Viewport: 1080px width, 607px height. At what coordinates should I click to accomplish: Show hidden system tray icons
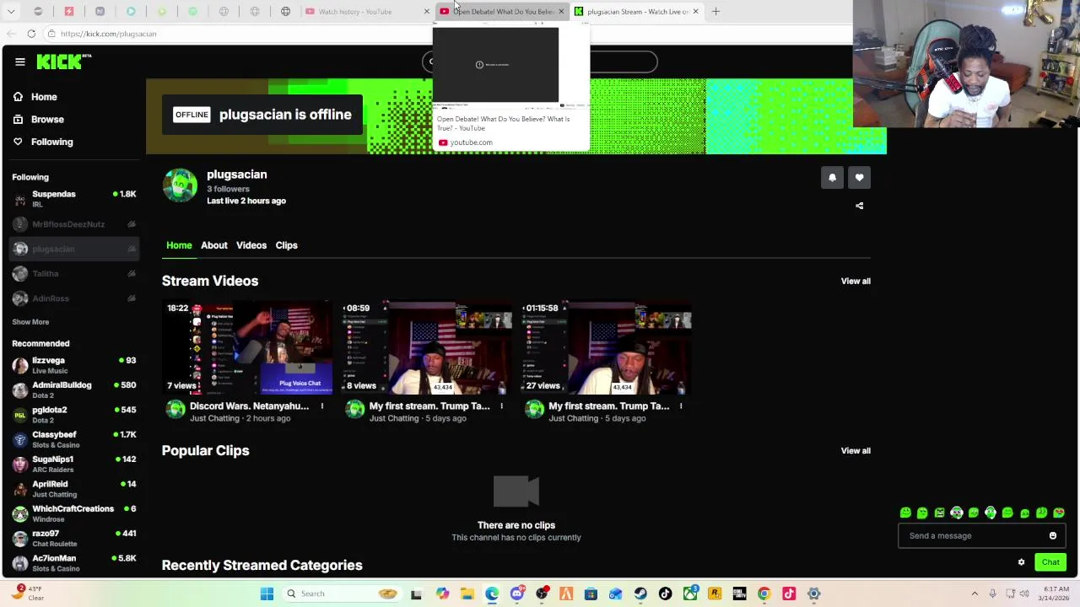(975, 594)
